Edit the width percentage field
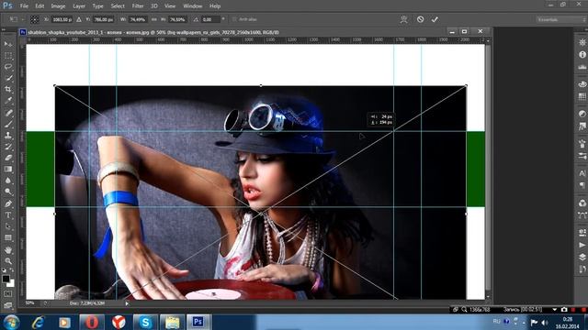 coord(138,19)
